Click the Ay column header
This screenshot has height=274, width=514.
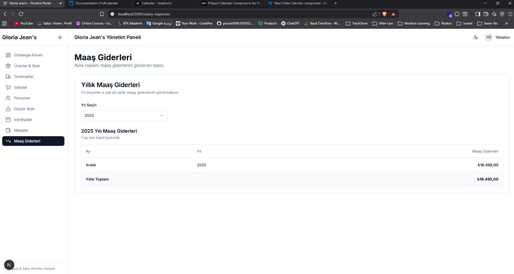point(88,151)
